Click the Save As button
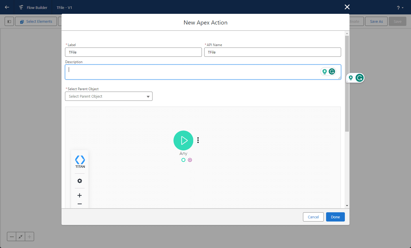Screen dimensions: 411x248 tap(376, 21)
